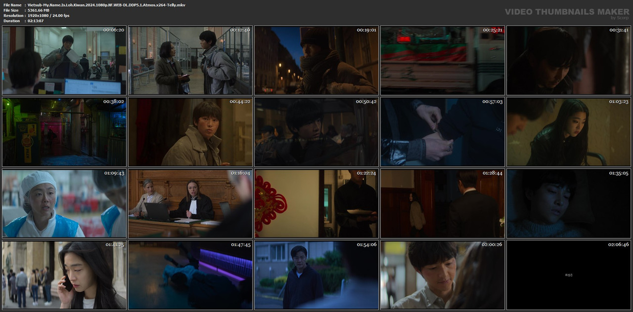Select the thumbnail at 00:19:01

316,60
